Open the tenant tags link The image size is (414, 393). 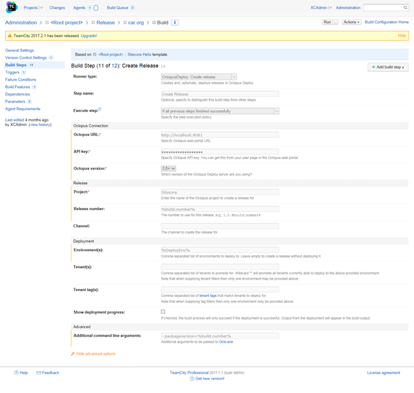(x=208, y=296)
